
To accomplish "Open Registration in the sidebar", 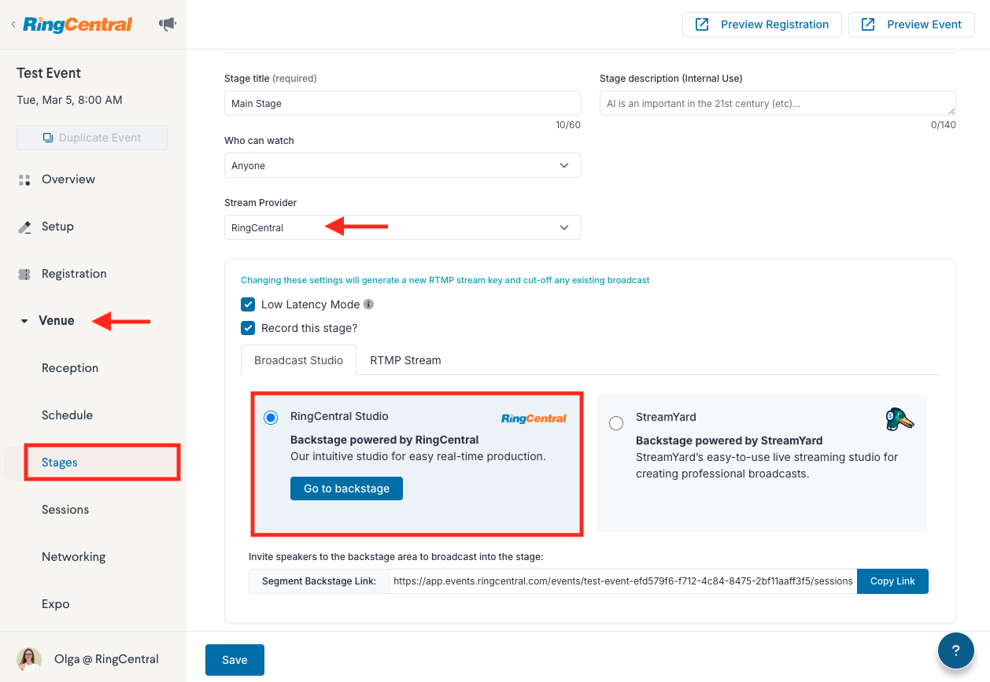I will click(x=74, y=274).
